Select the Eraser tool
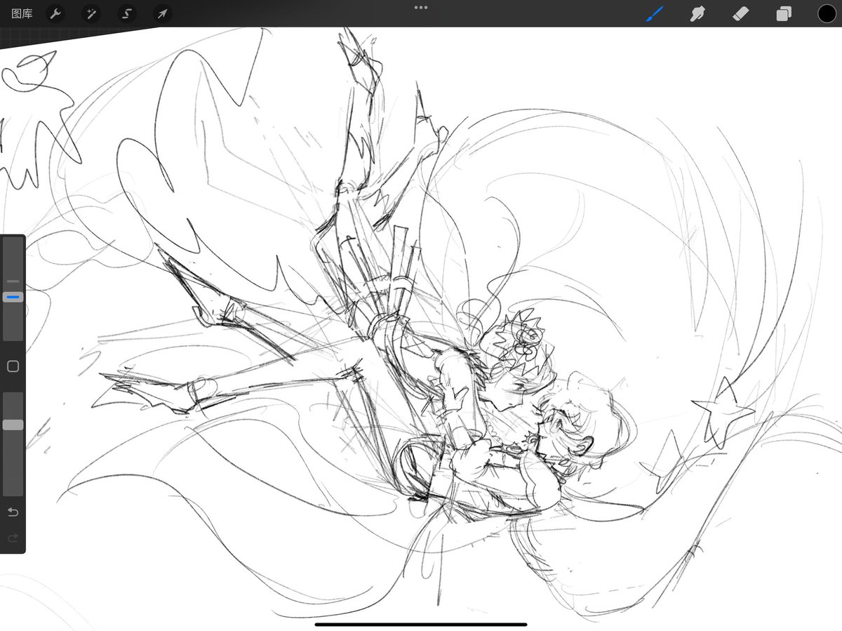842x631 pixels. pyautogui.click(x=740, y=13)
